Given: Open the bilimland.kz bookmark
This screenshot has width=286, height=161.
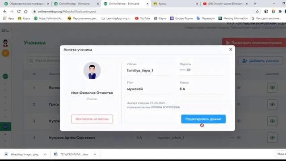Looking at the screenshot, I should pyautogui.click(x=49, y=18).
